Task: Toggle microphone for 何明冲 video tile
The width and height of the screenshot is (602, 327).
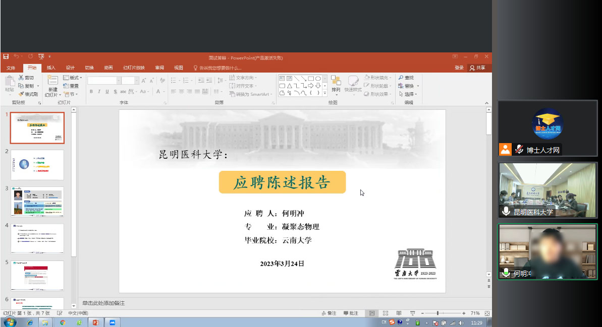Action: click(x=507, y=273)
